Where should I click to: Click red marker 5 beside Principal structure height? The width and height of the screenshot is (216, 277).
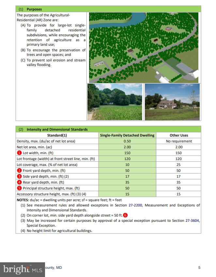19,188
